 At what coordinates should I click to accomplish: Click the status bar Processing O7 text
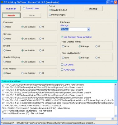(48, 123)
